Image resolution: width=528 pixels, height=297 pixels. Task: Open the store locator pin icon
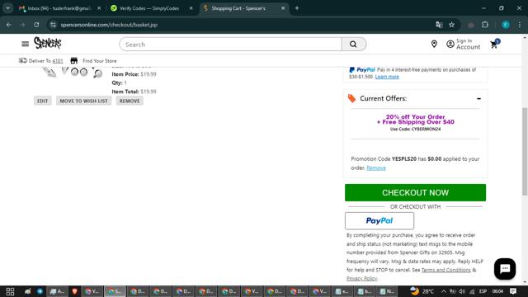[434, 44]
